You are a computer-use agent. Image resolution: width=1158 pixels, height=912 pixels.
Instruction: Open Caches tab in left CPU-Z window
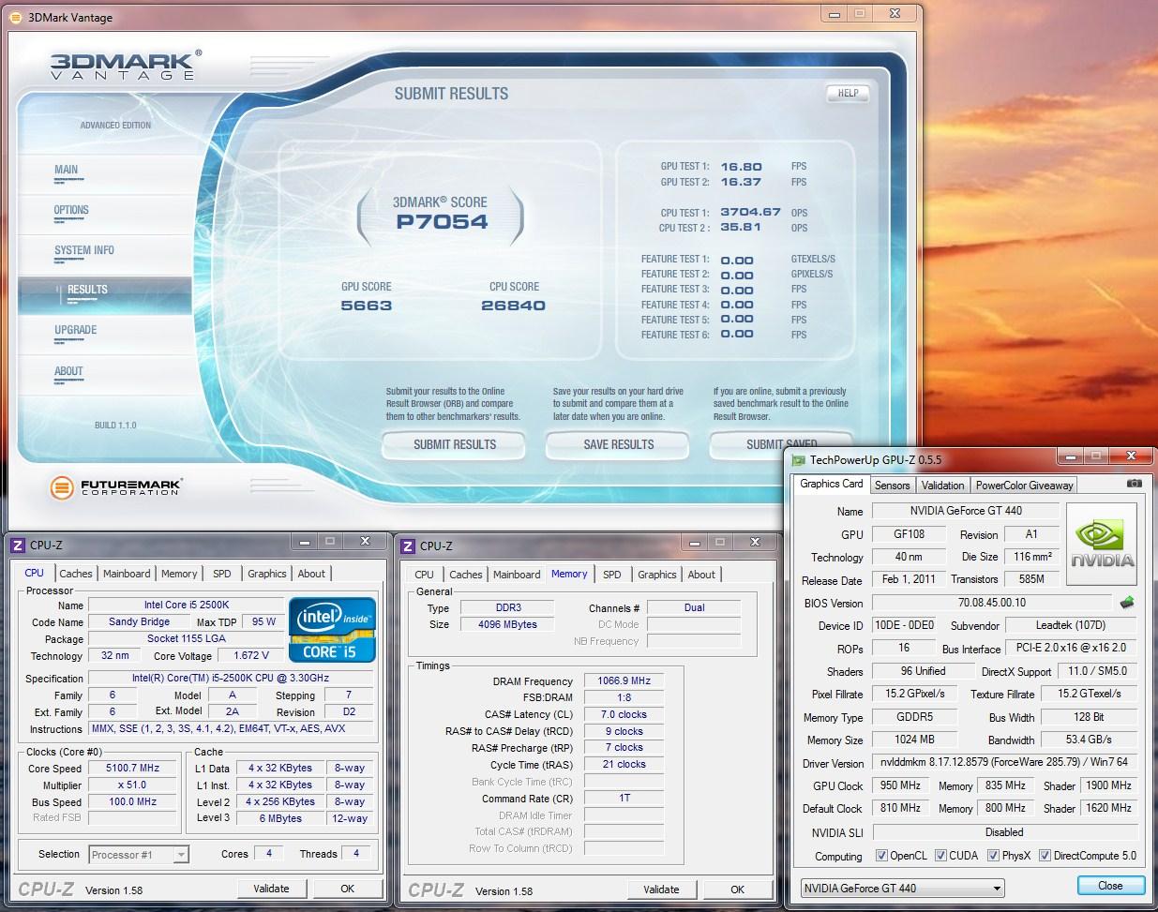(x=76, y=574)
